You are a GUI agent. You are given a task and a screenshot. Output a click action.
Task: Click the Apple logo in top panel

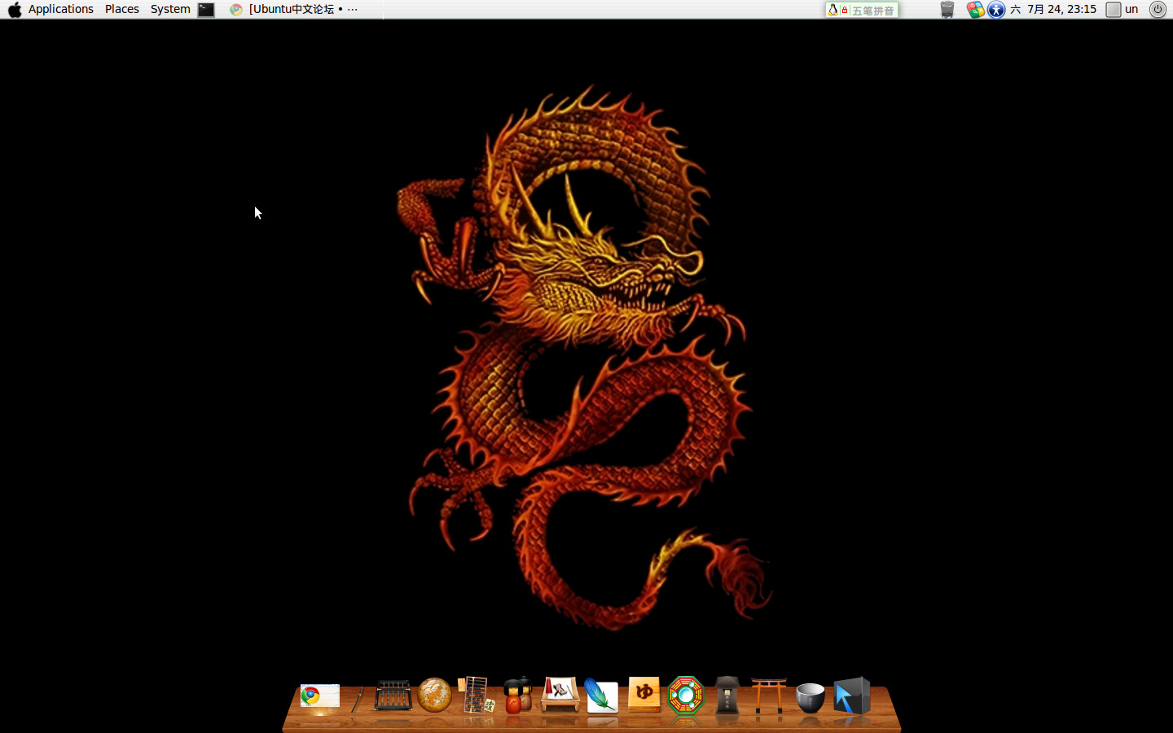[x=15, y=9]
